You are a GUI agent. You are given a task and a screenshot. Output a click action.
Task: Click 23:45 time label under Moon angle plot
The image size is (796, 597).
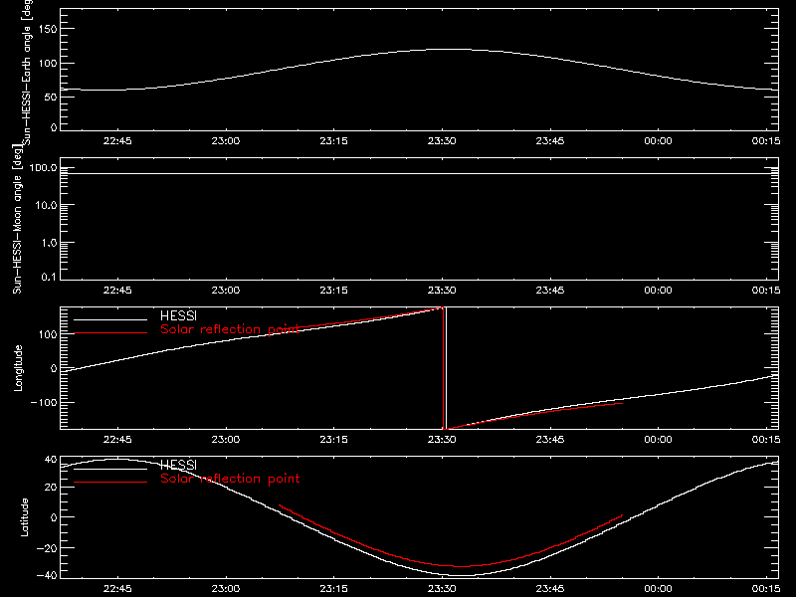tap(550, 291)
